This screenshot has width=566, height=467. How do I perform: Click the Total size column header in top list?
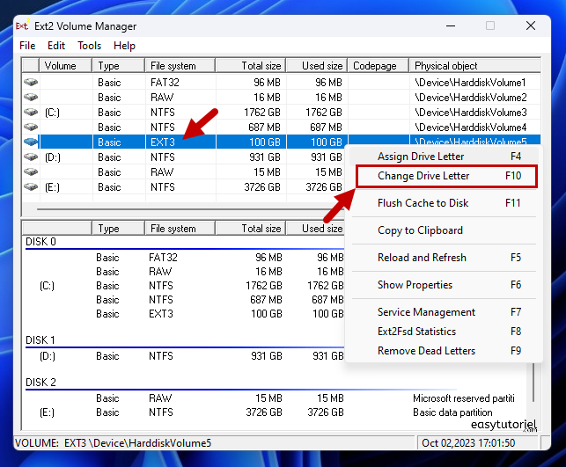[252, 66]
